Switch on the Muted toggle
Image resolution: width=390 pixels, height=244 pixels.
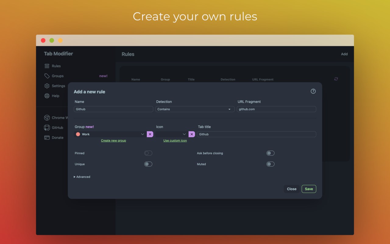click(x=270, y=164)
